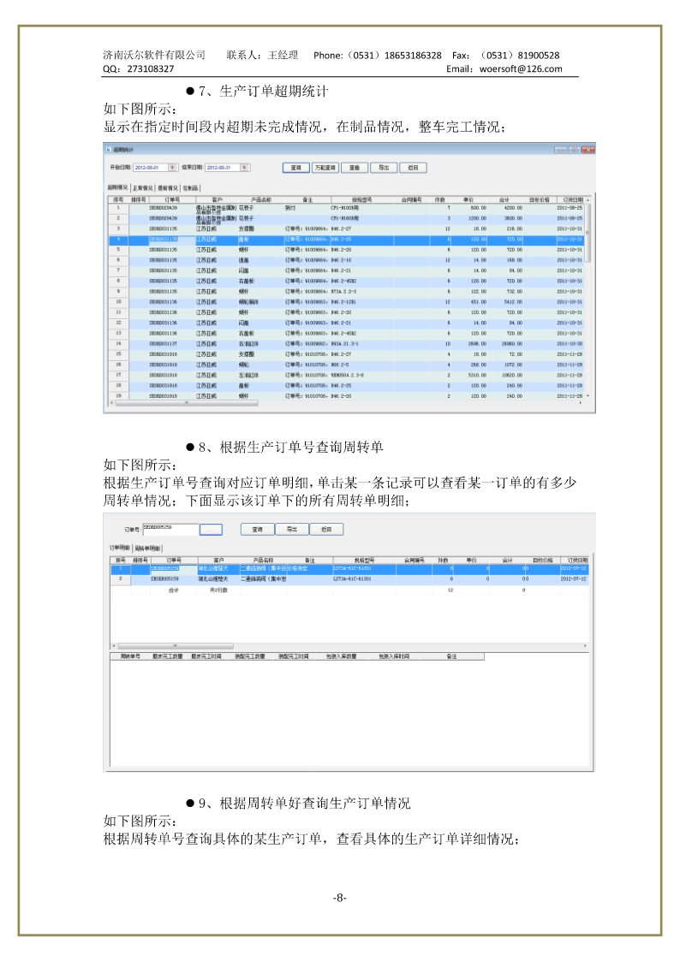The height and width of the screenshot is (961, 680).
Task: Switch to the 提前情况 tab
Action: (168, 188)
